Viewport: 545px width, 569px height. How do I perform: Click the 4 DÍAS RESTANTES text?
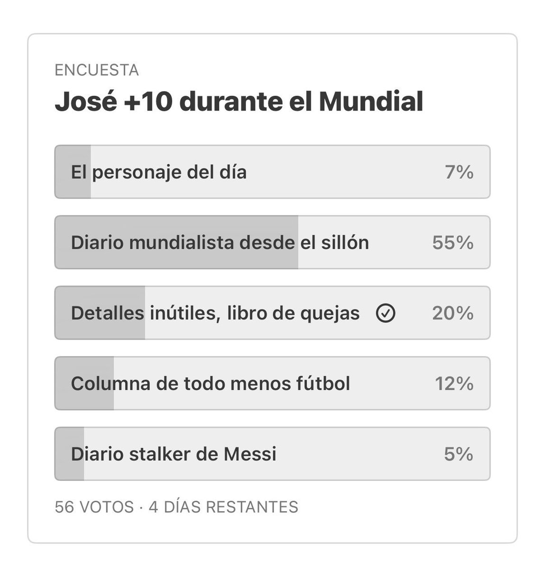[x=223, y=507]
